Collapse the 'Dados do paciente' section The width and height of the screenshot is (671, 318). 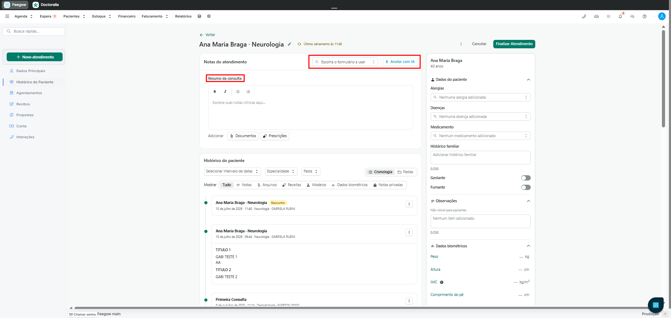(528, 80)
